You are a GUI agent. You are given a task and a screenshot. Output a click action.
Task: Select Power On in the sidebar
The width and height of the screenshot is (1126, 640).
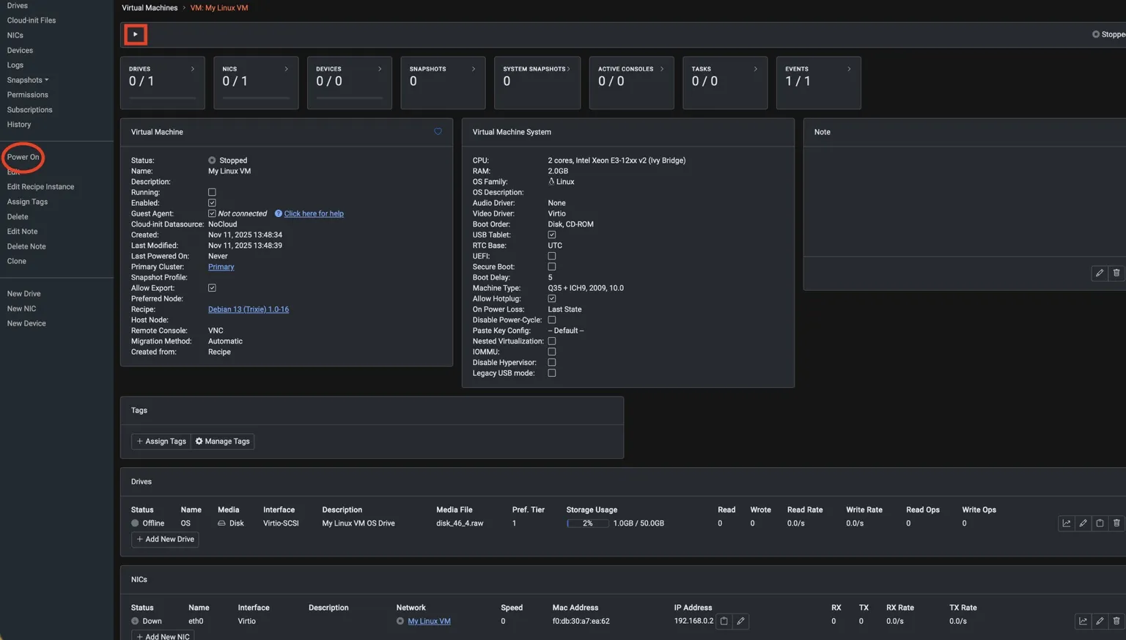click(23, 157)
